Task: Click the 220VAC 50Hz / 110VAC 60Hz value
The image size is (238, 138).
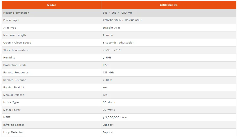Action: click(122, 20)
